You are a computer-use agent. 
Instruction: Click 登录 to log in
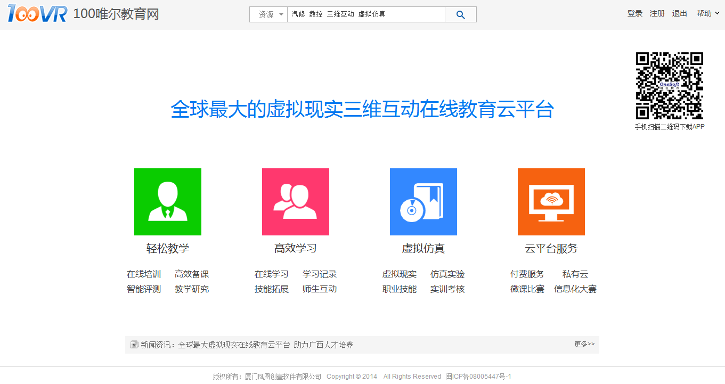pos(635,14)
